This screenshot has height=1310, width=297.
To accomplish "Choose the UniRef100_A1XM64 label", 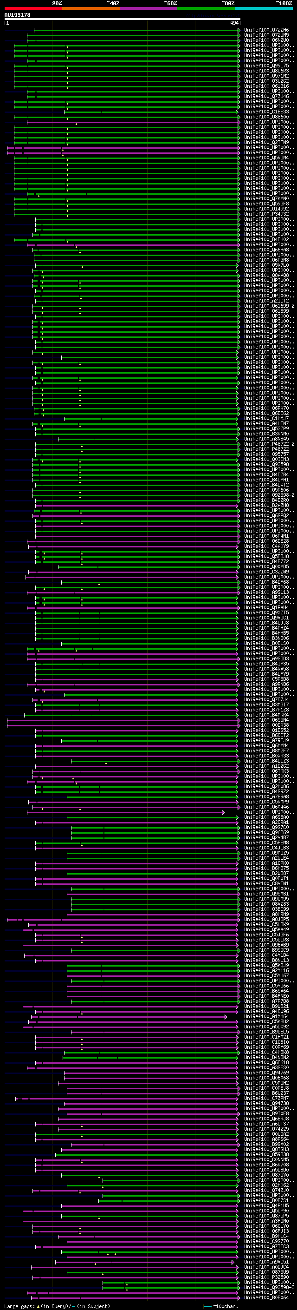I will [x=266, y=1017].
